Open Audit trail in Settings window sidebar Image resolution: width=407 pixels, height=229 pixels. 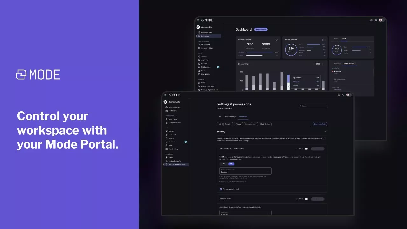coord(172,135)
